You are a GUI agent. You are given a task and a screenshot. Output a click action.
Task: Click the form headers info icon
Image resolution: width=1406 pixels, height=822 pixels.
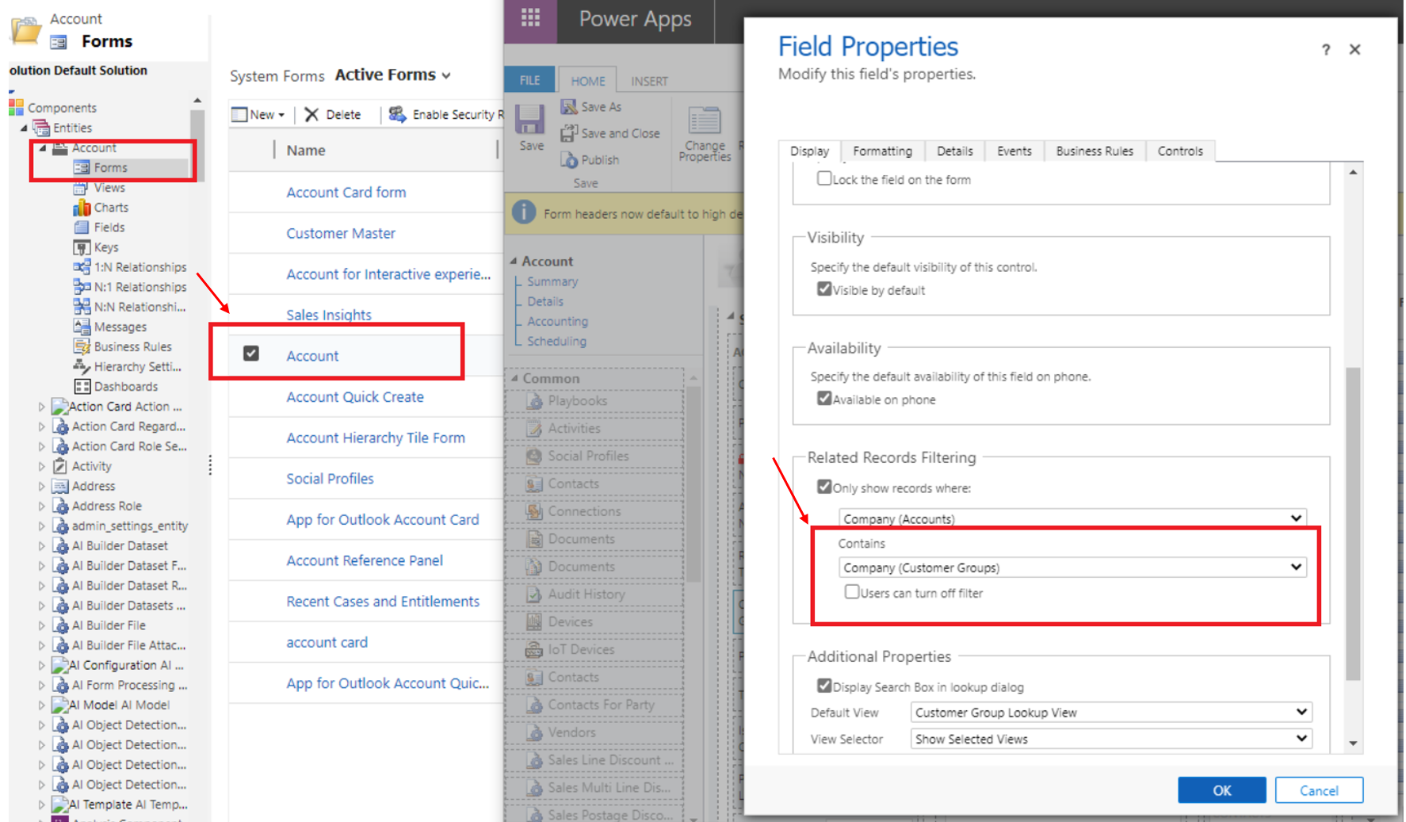523,212
